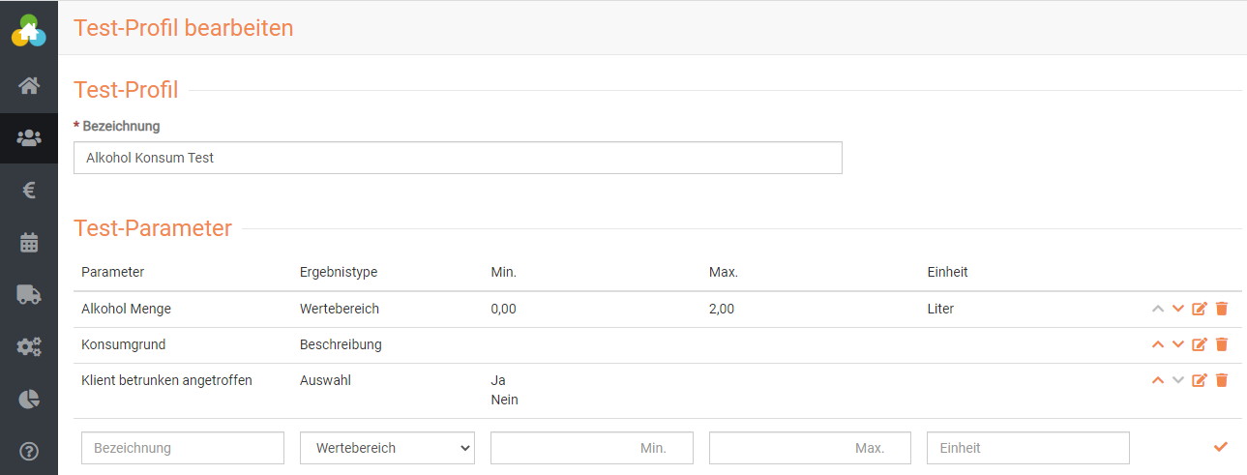
Task: Click the Einheit input field
Action: [1027, 448]
